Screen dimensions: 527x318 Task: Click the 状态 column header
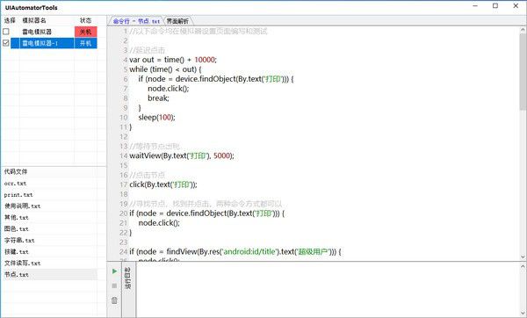(x=85, y=20)
